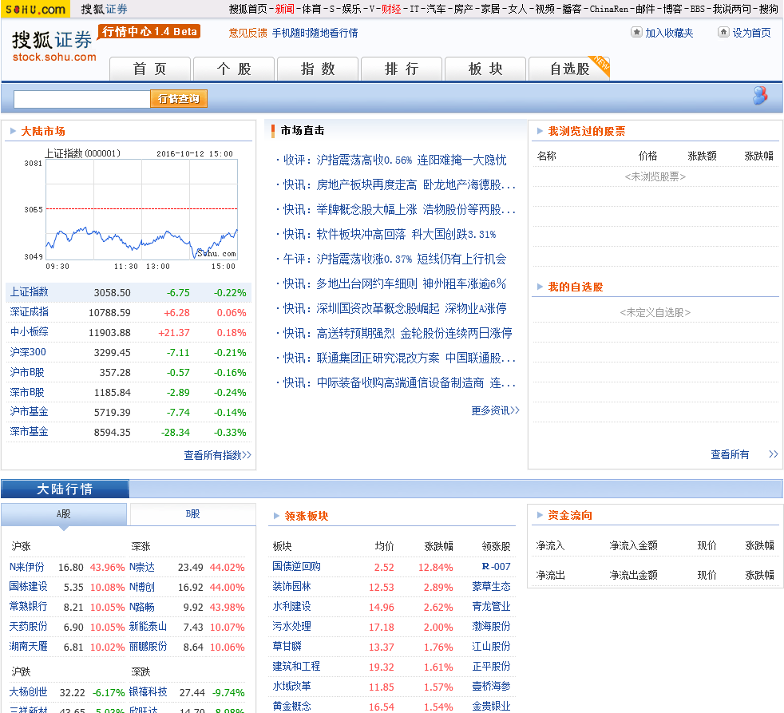Click 查看所有 in the 自选股 panel

tap(730, 454)
